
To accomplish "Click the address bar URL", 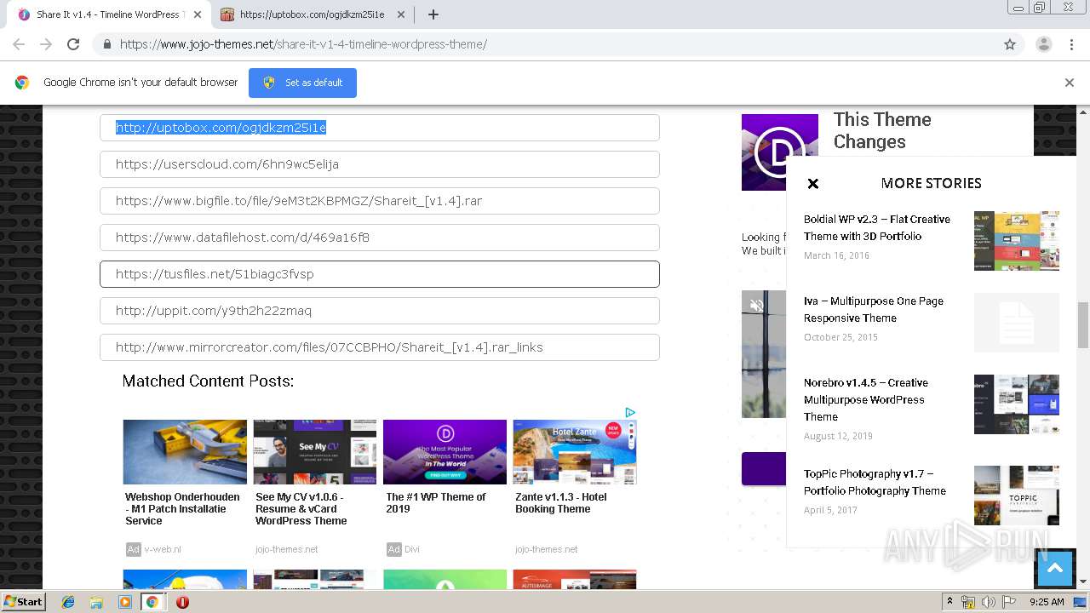I will pos(303,44).
